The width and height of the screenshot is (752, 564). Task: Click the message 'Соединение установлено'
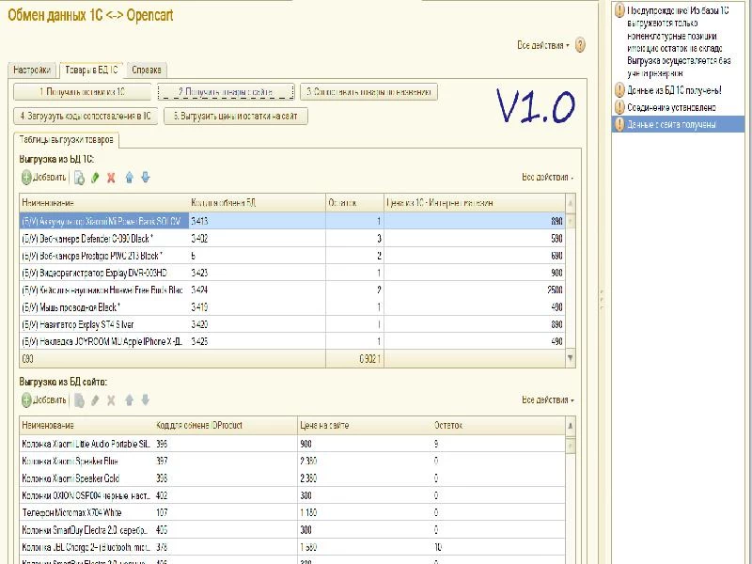tap(671, 107)
